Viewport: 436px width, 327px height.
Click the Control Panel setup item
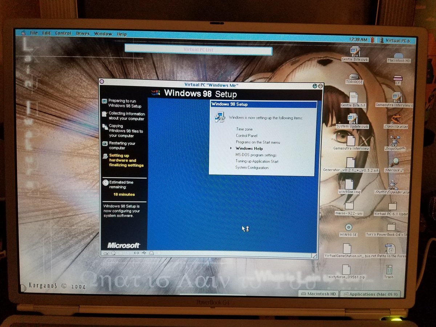pos(247,136)
